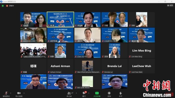Select Lim Mee Bing participant tile
This screenshot has height=98, width=175.
pyautogui.click(x=141, y=51)
